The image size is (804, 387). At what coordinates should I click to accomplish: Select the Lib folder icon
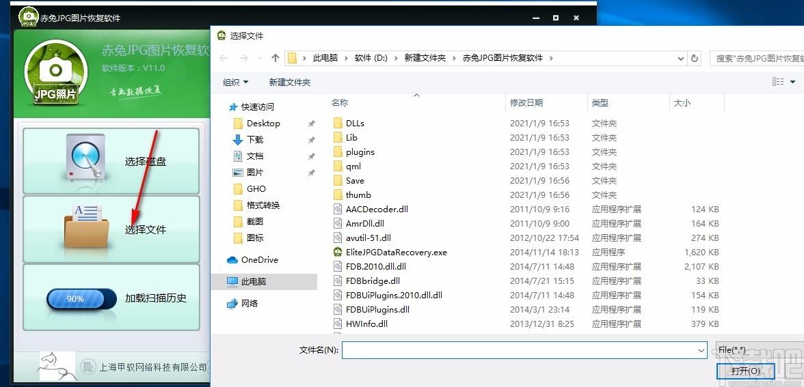coord(338,138)
